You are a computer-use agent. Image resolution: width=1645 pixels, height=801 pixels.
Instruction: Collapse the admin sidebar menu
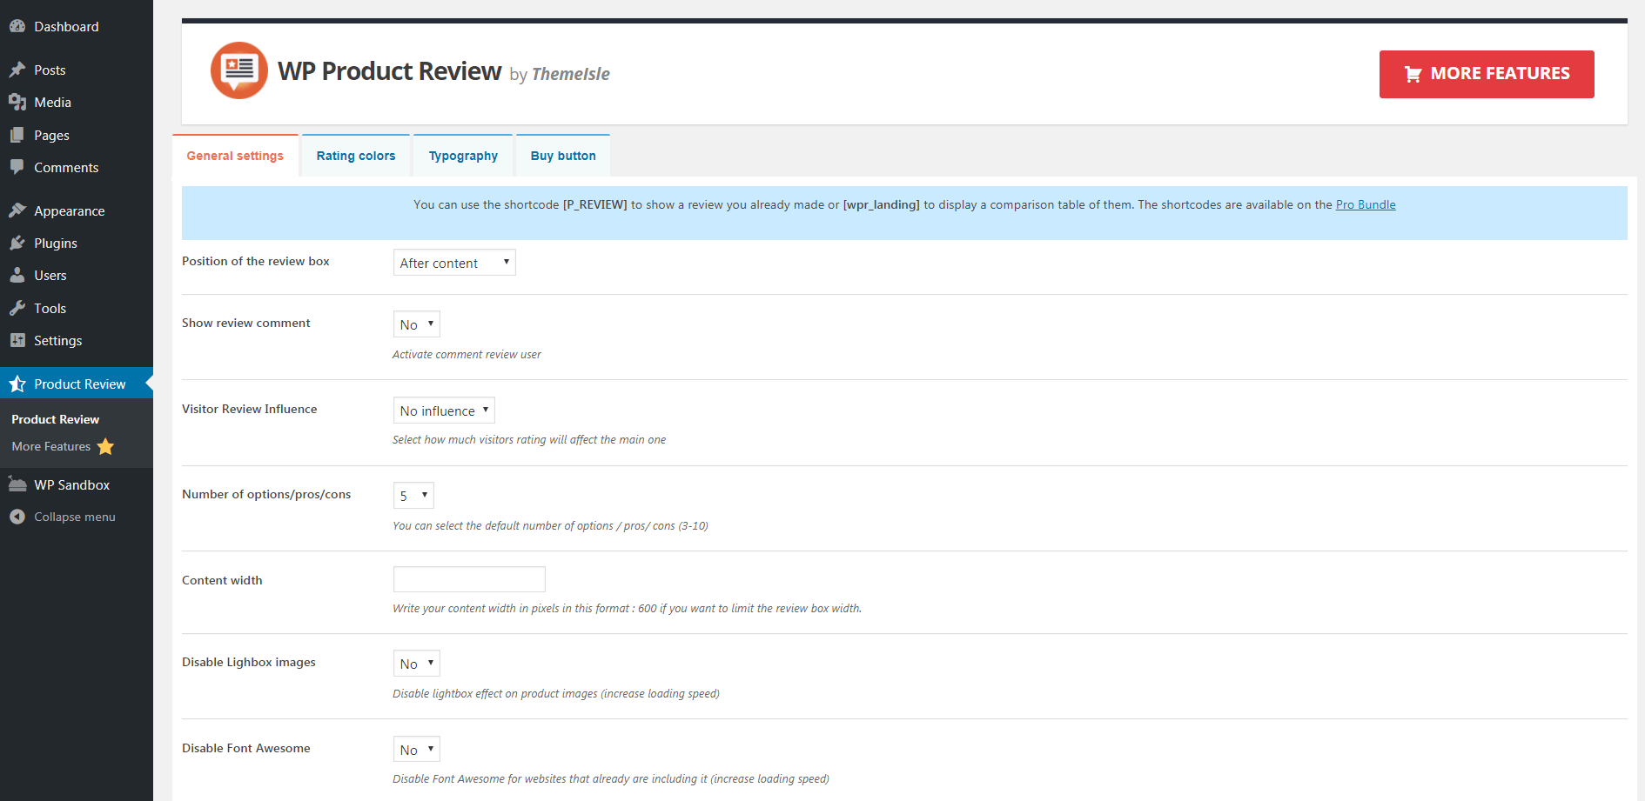[x=77, y=517]
